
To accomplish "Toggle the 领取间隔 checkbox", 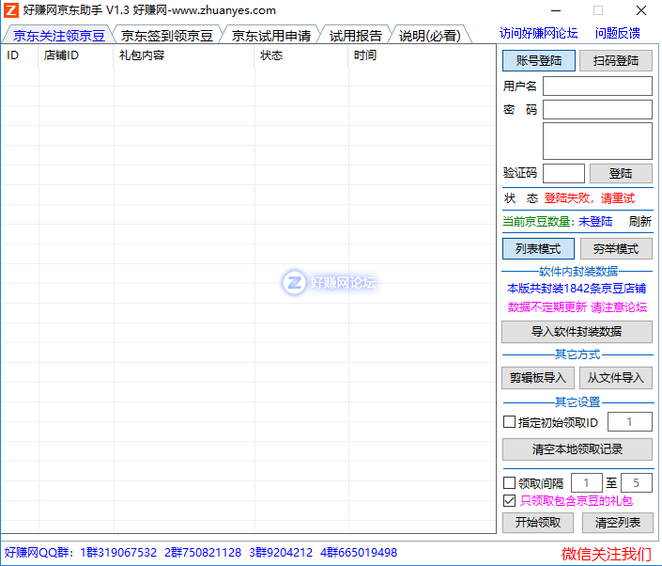I will (510, 483).
